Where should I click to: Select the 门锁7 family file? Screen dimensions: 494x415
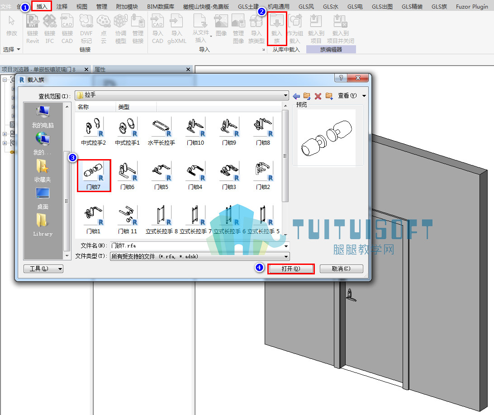[x=94, y=176]
